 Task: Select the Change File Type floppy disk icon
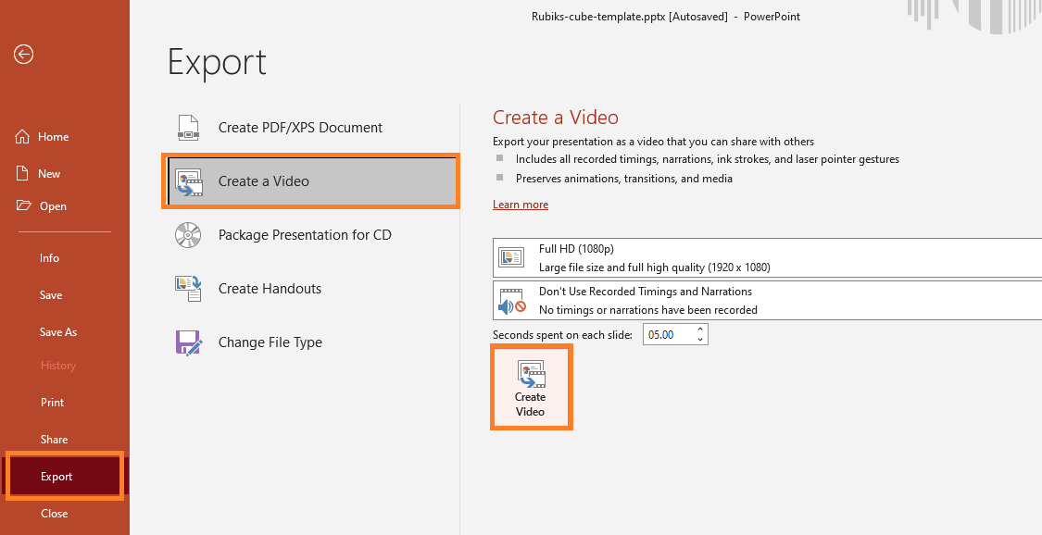coord(188,342)
